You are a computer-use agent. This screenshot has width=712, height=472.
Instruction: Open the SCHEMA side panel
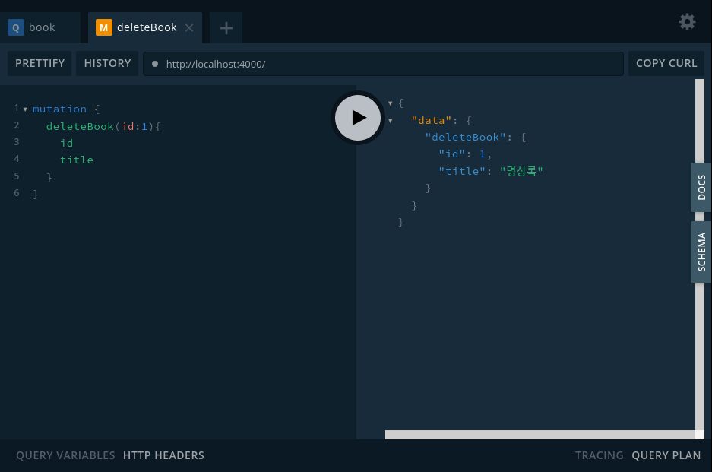click(701, 252)
